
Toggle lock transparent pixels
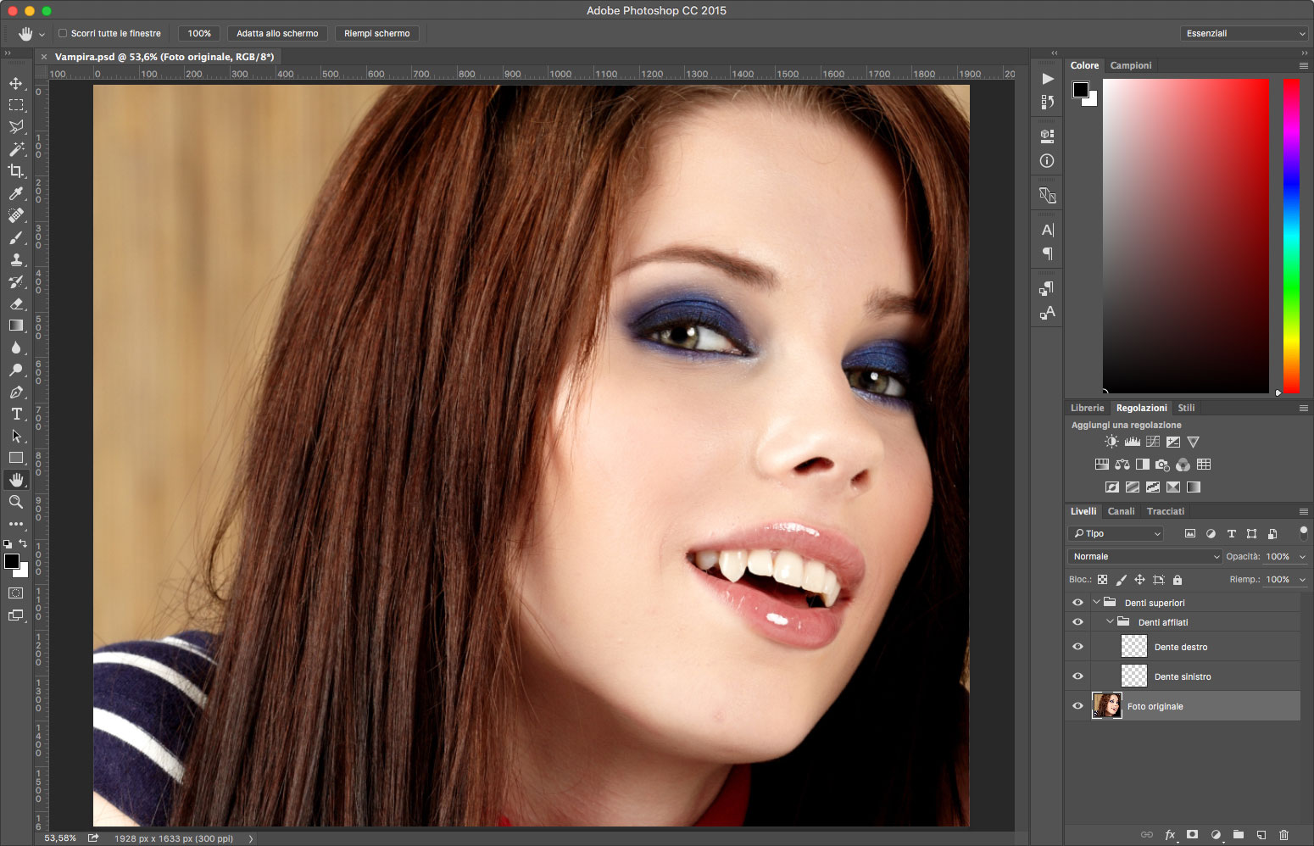click(x=1102, y=580)
